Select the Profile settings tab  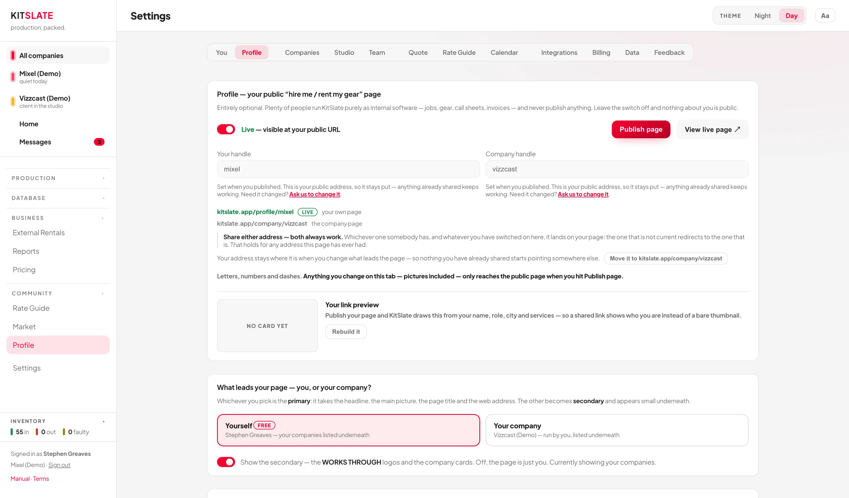click(251, 52)
